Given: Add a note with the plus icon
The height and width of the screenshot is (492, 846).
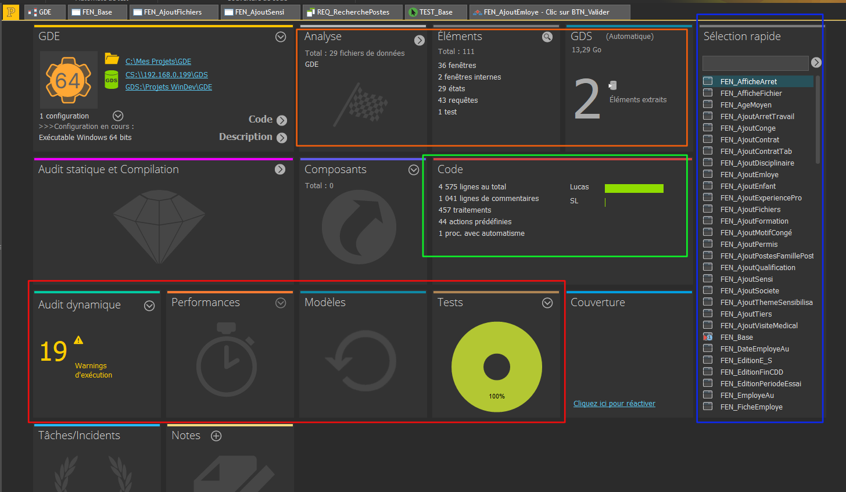Looking at the screenshot, I should click(216, 436).
